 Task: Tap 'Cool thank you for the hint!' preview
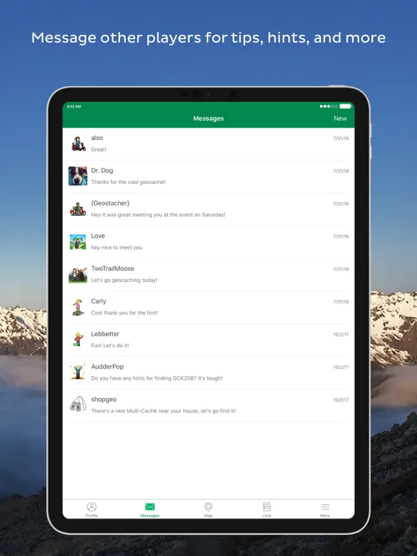tap(125, 313)
